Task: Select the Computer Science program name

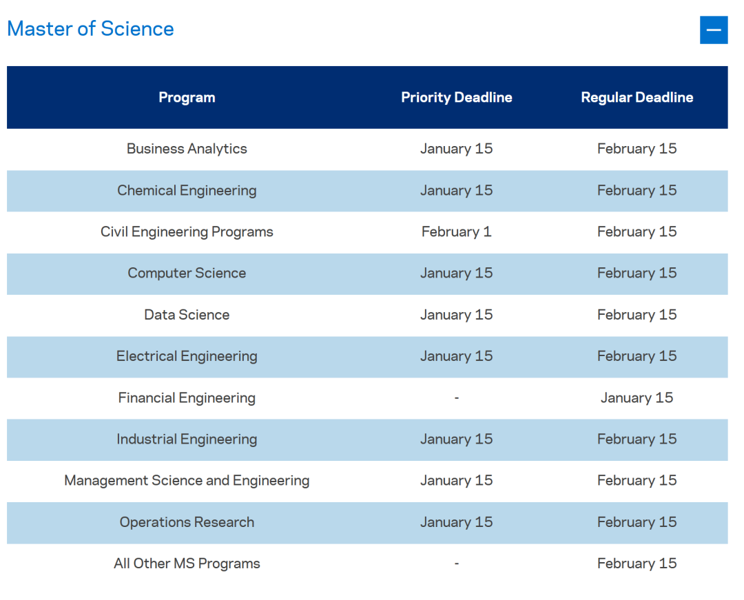Action: tap(187, 273)
